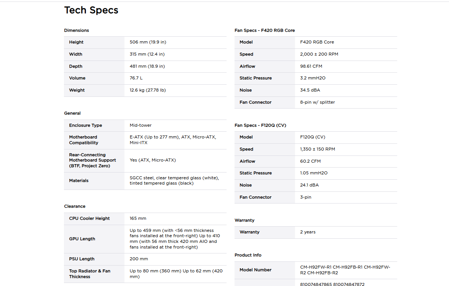The image size is (449, 286).
Task: Click the 98.61 CFM airflow value
Action: pos(311,66)
